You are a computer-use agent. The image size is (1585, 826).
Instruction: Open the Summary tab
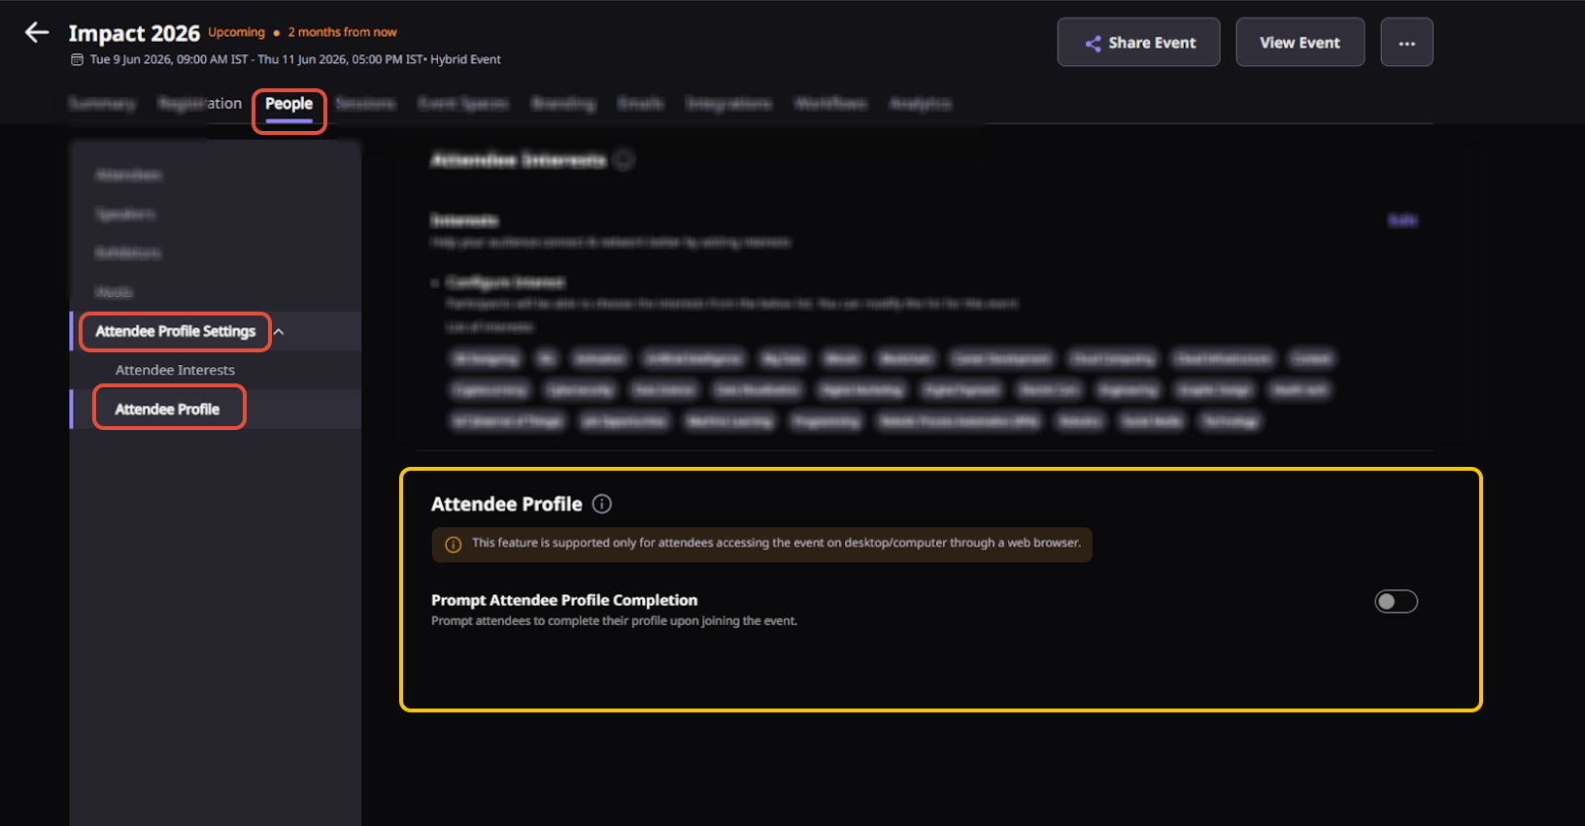coord(102,104)
